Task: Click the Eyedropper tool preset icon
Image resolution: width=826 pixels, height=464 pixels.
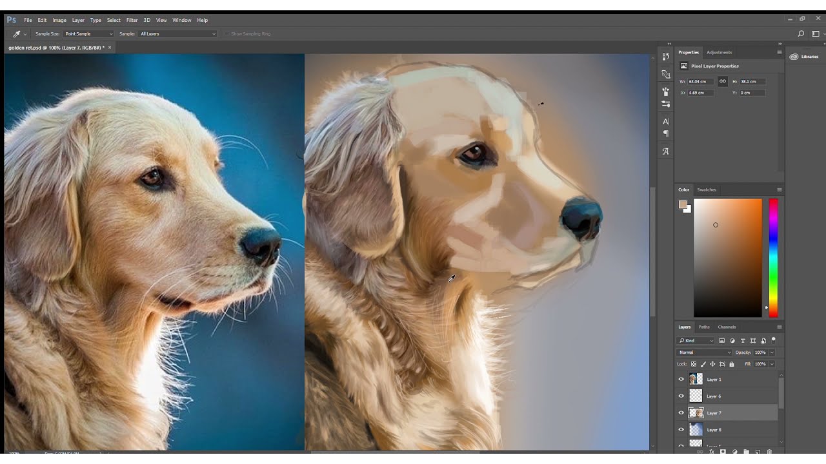Action: tap(17, 34)
